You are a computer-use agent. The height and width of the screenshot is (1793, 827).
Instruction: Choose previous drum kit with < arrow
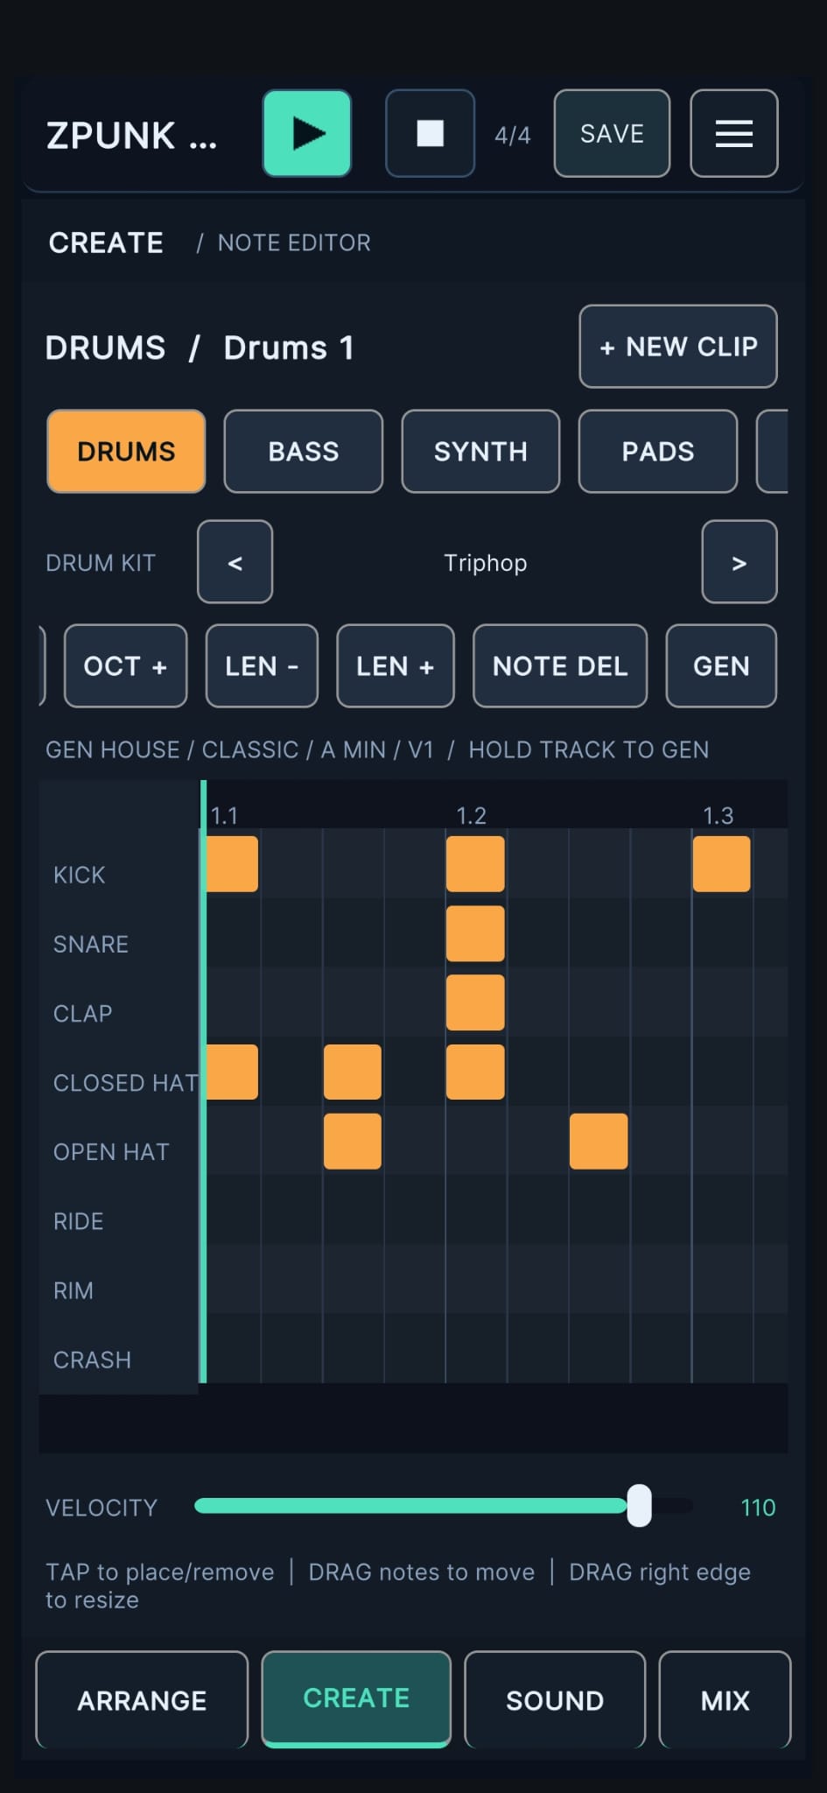tap(235, 561)
